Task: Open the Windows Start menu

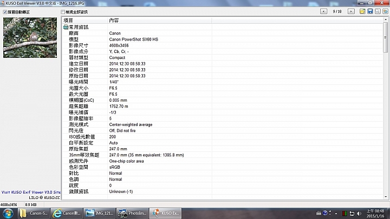Action: pyautogui.click(x=8, y=213)
